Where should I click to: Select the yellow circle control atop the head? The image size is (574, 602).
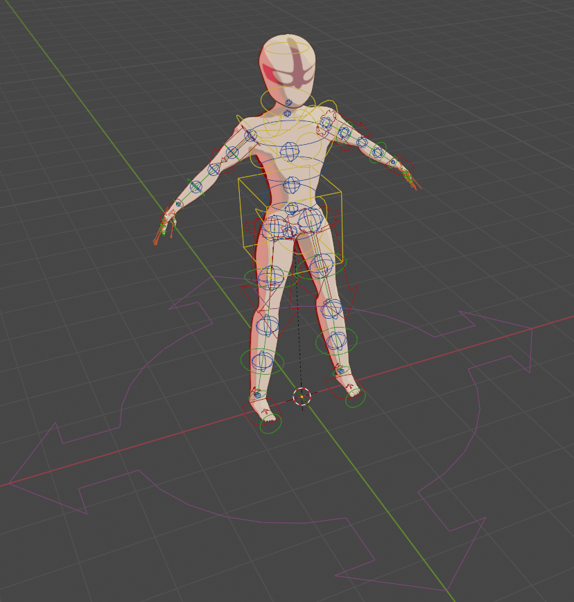pos(286,48)
